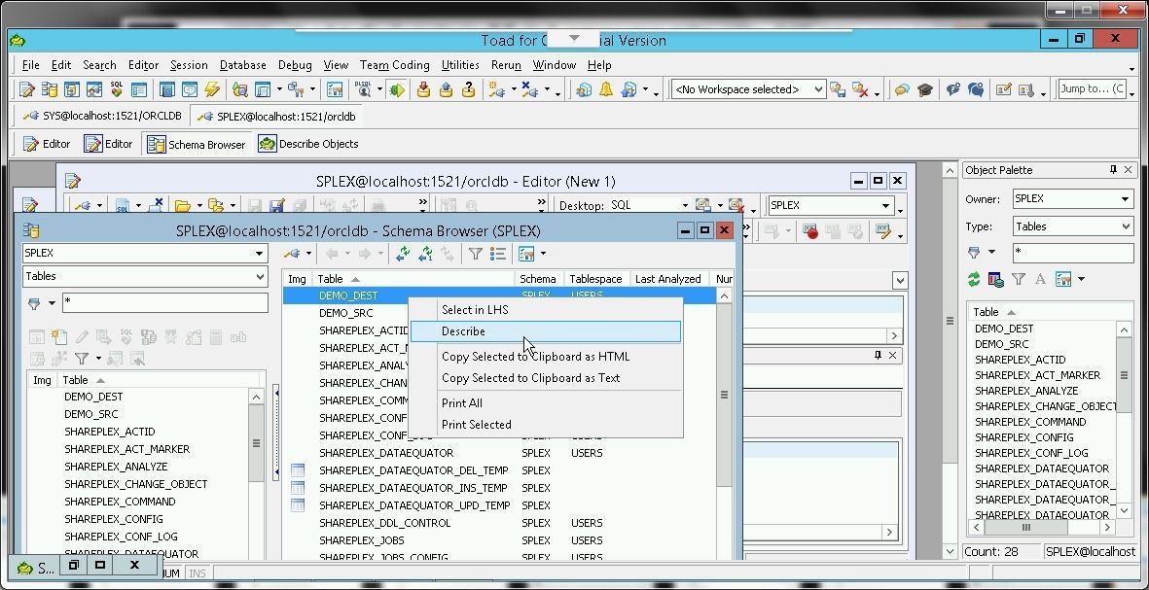Refresh the Object Palette list
1149x590 pixels.
point(974,279)
